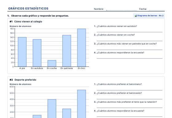Click the answer line under the balonmano question
172x118 pixels.
point(130,90)
